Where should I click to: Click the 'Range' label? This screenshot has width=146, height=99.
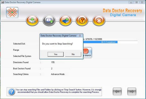coord(16,50)
